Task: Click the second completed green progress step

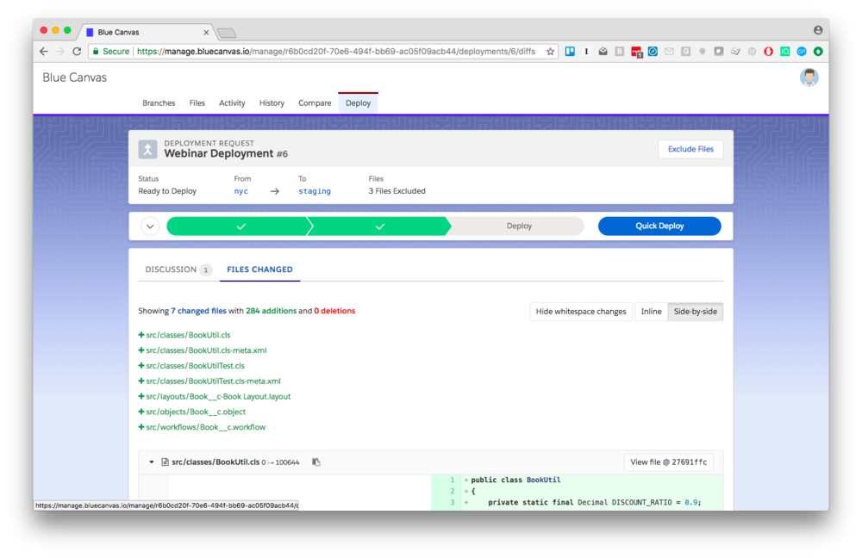Action: pyautogui.click(x=379, y=226)
